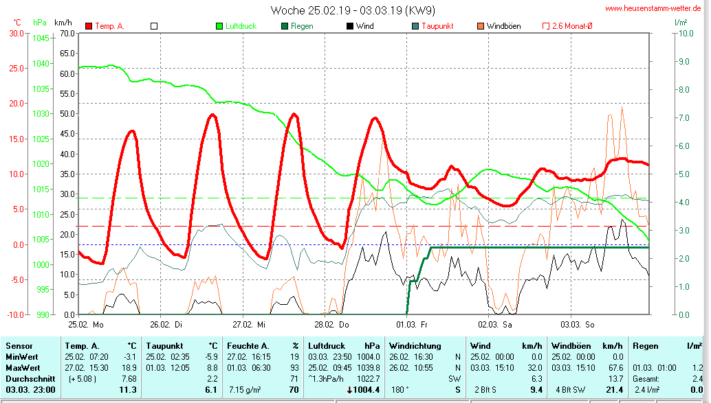Screen dimensions: 711x403
Task: Click the empty white legend box
Action: (x=154, y=26)
